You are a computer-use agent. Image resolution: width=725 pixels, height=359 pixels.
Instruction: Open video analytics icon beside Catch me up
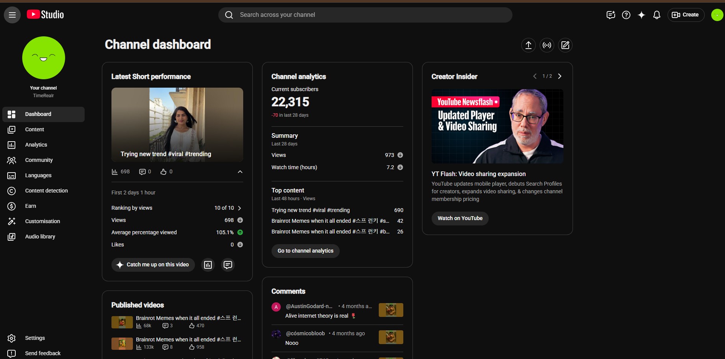point(208,265)
